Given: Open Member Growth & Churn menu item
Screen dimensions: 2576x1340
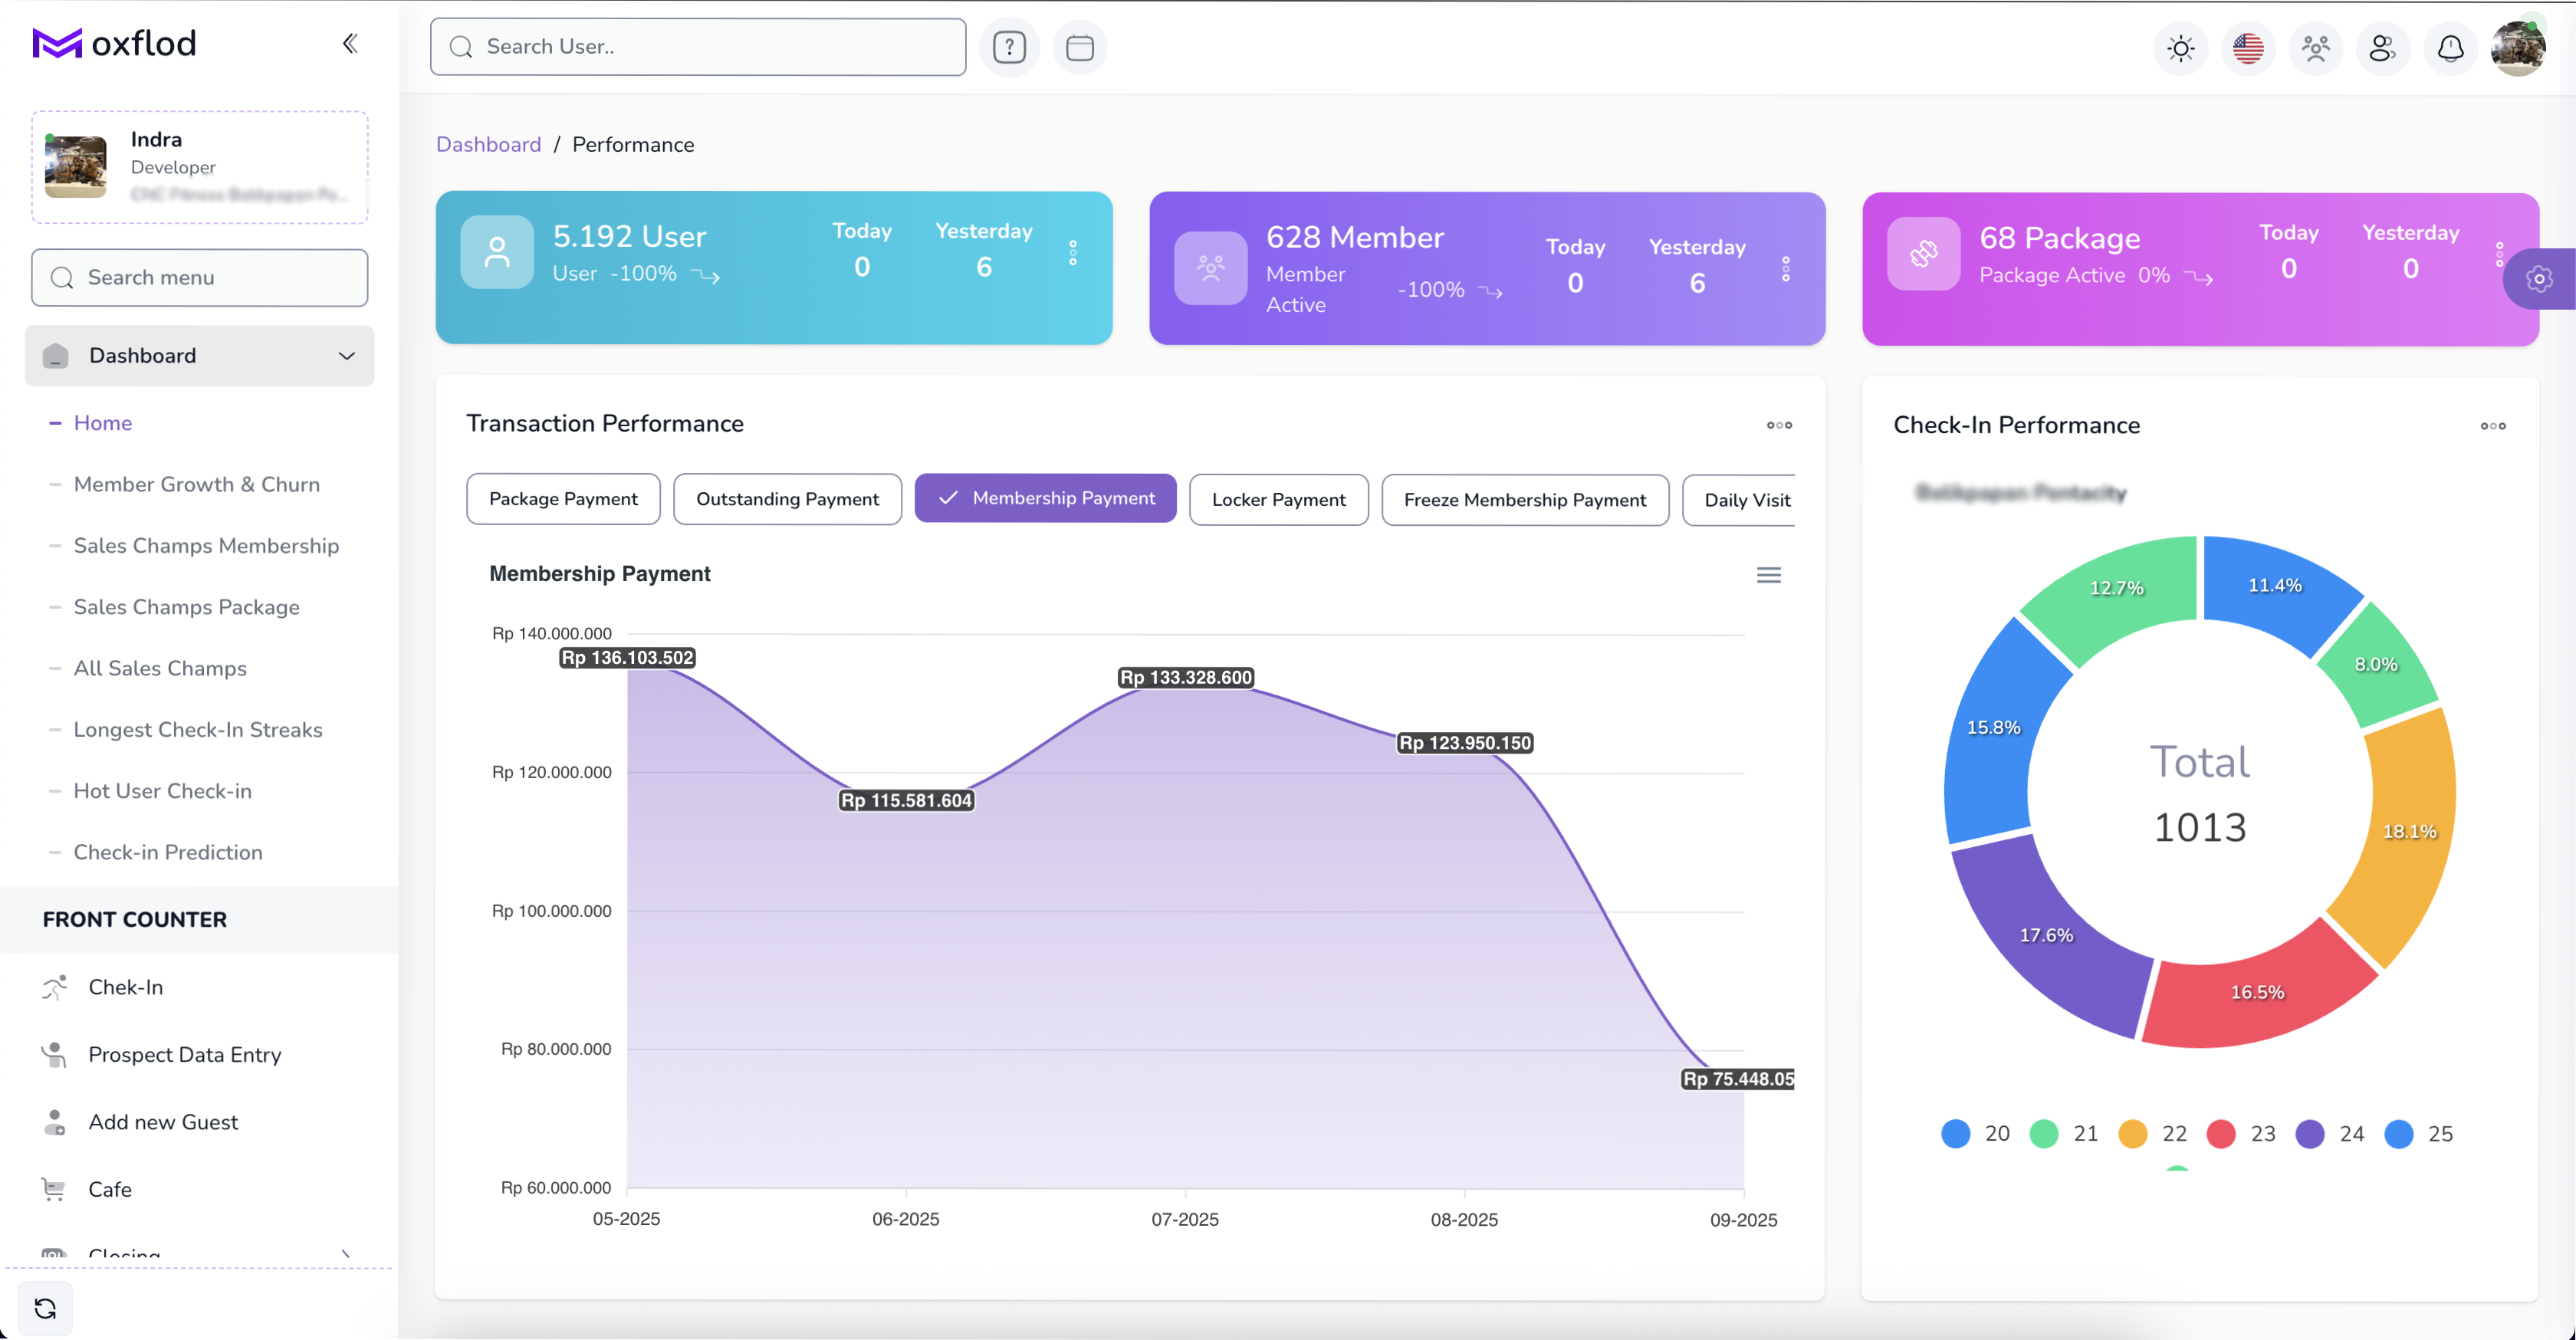Looking at the screenshot, I should [196, 484].
